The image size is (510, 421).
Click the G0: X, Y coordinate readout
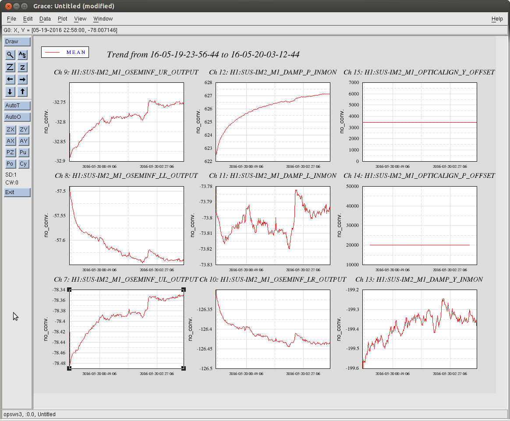(x=60, y=30)
